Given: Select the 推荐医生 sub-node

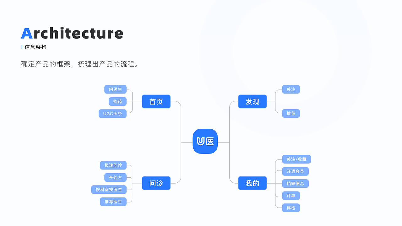Looking at the screenshot, I should 113,202.
